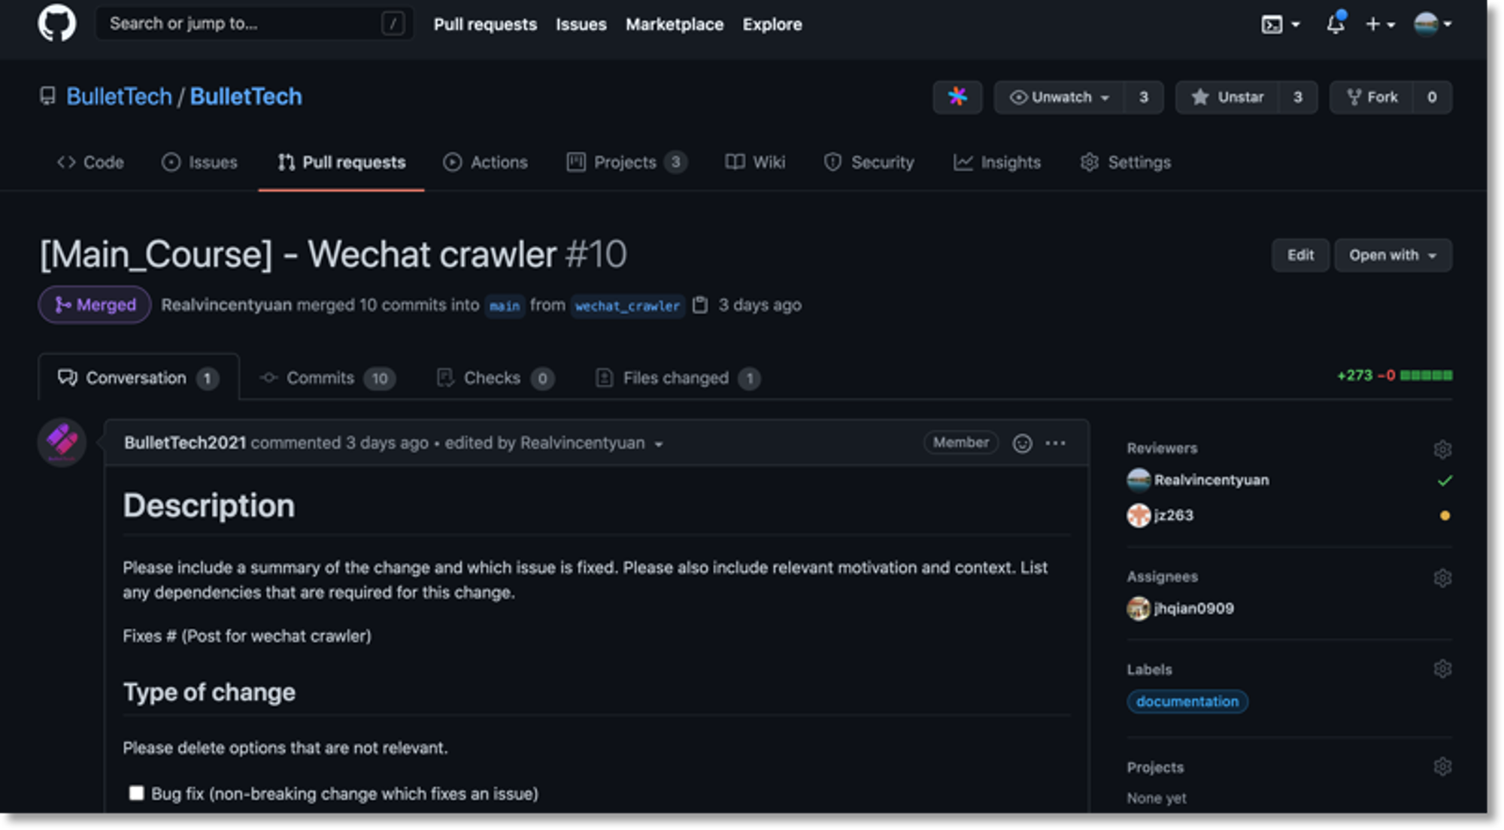The height and width of the screenshot is (830, 1504).
Task: Open Labels settings gear
Action: (x=1442, y=668)
